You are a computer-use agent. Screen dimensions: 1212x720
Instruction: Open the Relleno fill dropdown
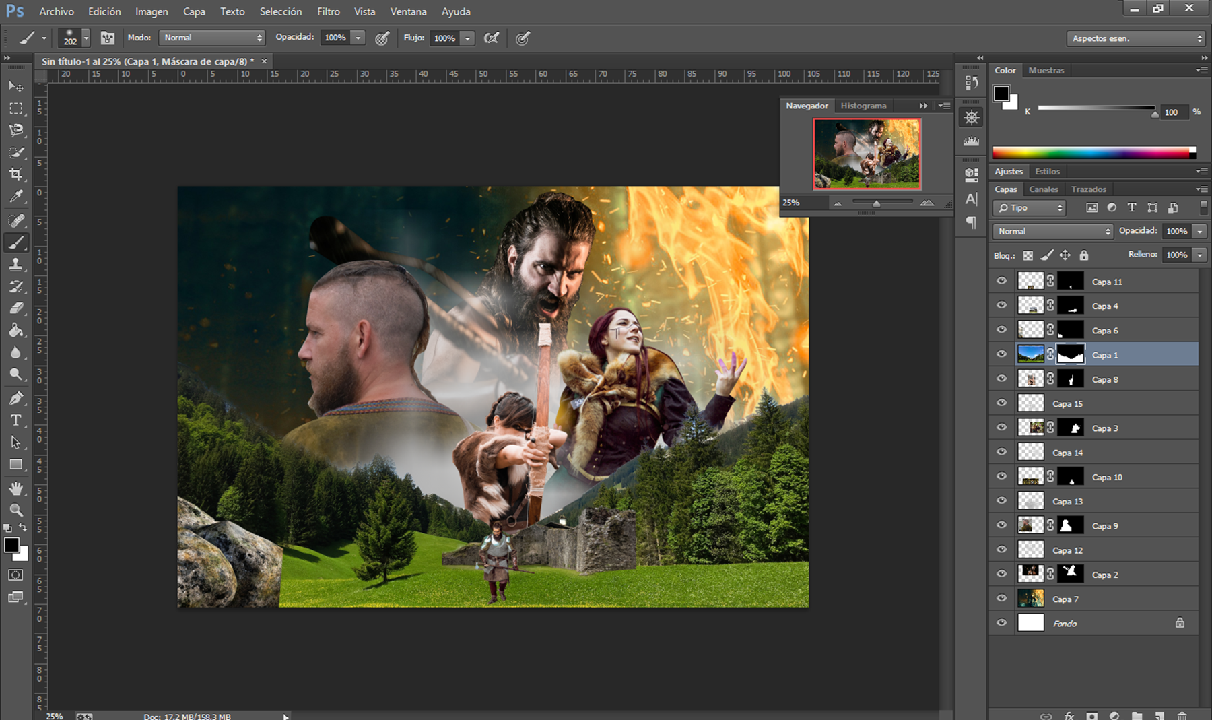click(x=1200, y=255)
